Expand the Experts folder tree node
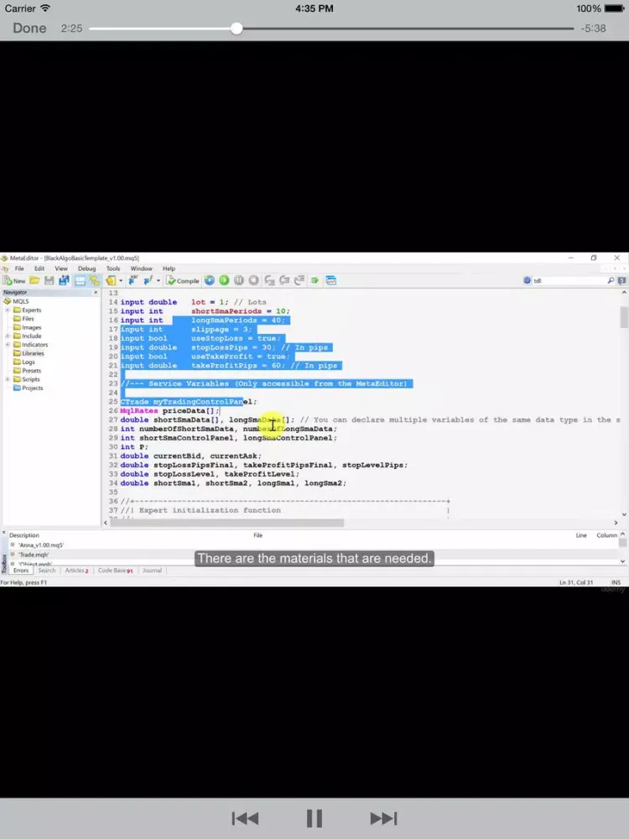Screen dimensions: 629x839 click(8, 310)
